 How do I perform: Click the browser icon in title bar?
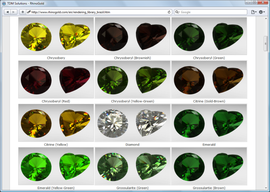4,3
